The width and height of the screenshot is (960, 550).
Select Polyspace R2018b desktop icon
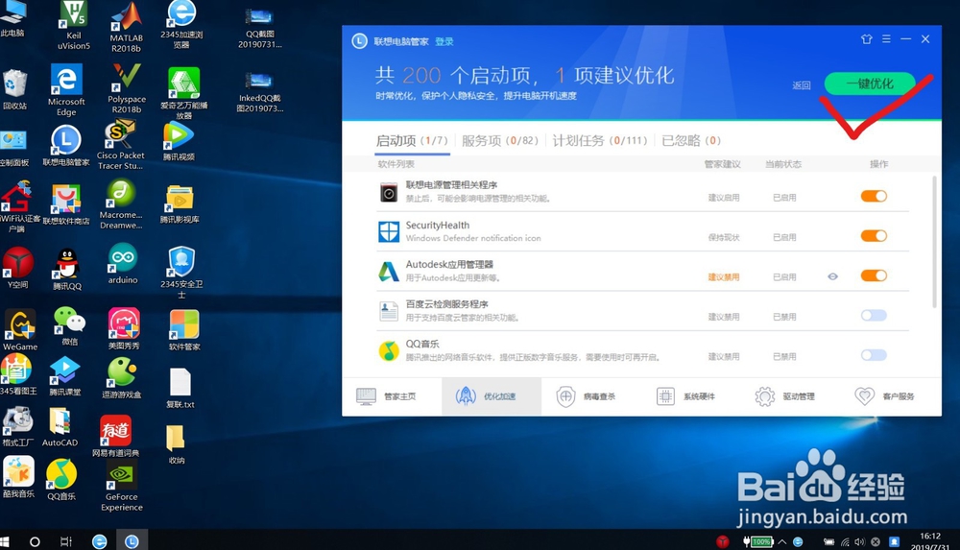(x=126, y=88)
